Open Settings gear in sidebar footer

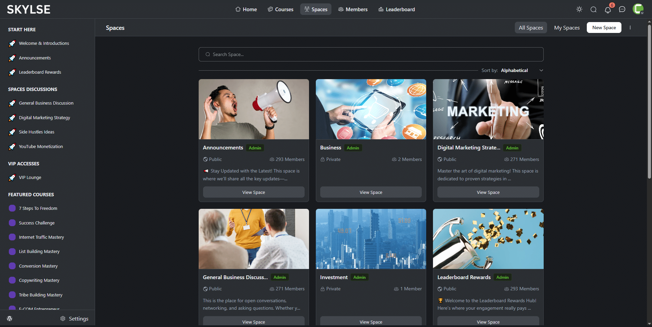74,319
